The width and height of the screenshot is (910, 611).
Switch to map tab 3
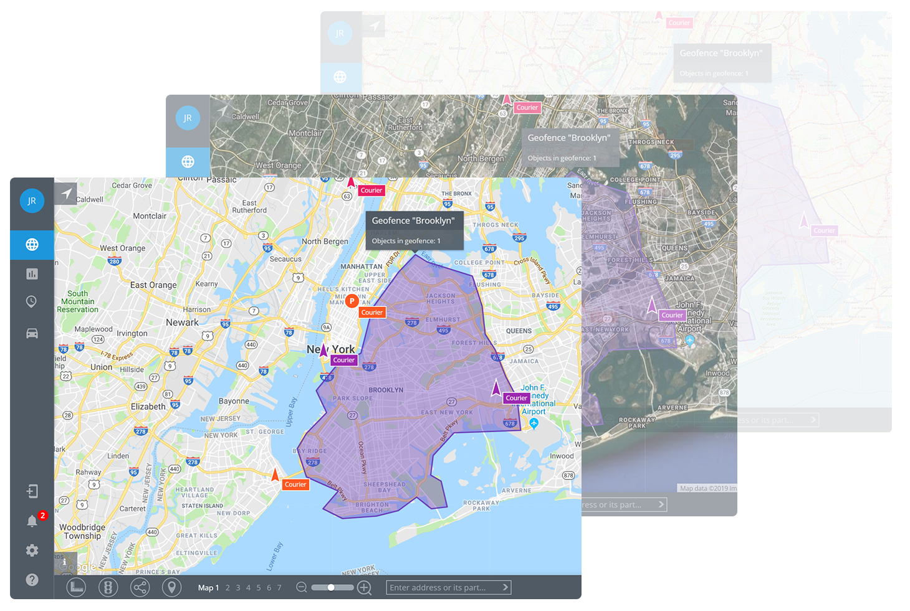238,588
